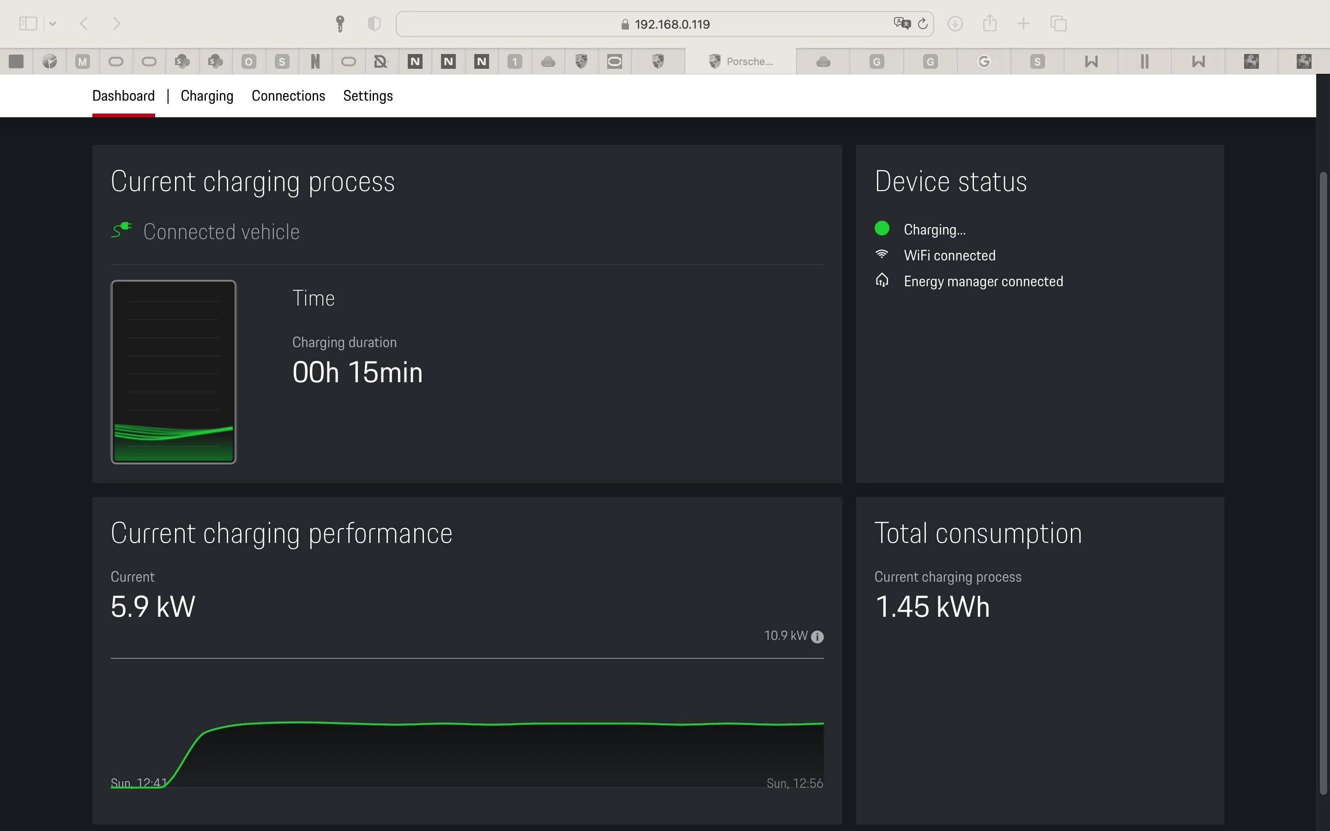This screenshot has height=831, width=1330.
Task: Toggle the Safari sidebar button
Action: [x=28, y=24]
